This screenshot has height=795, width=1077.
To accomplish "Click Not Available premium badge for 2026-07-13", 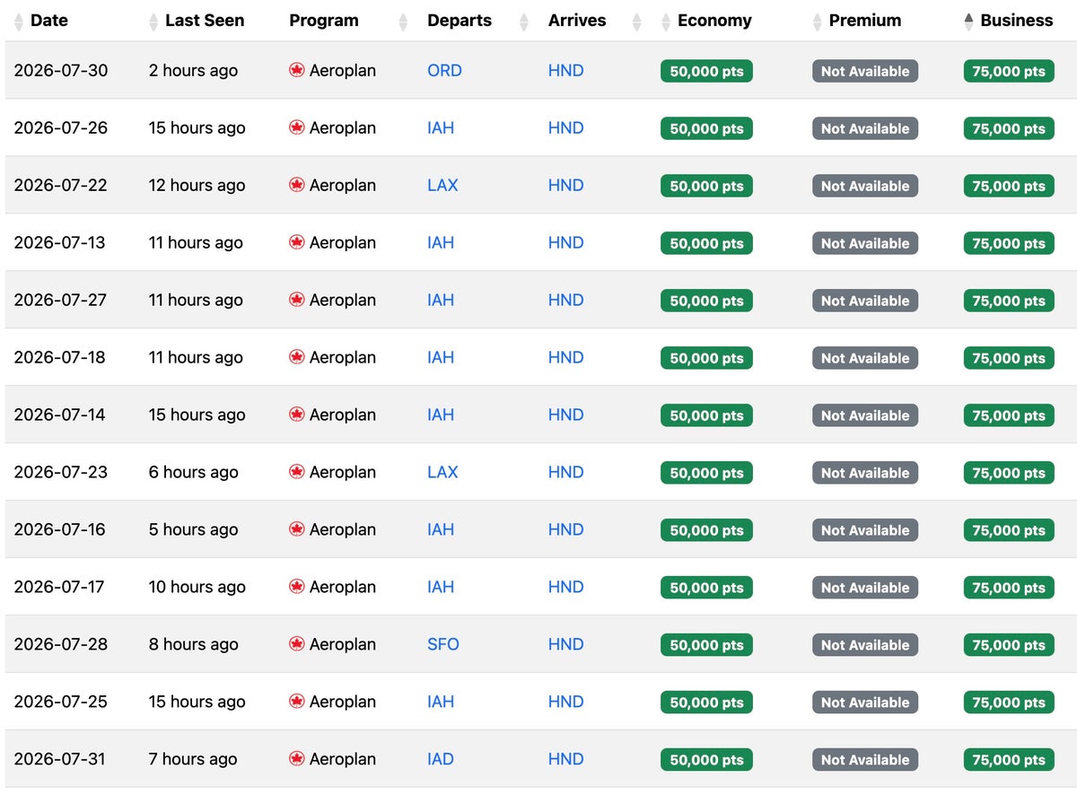I will (865, 243).
